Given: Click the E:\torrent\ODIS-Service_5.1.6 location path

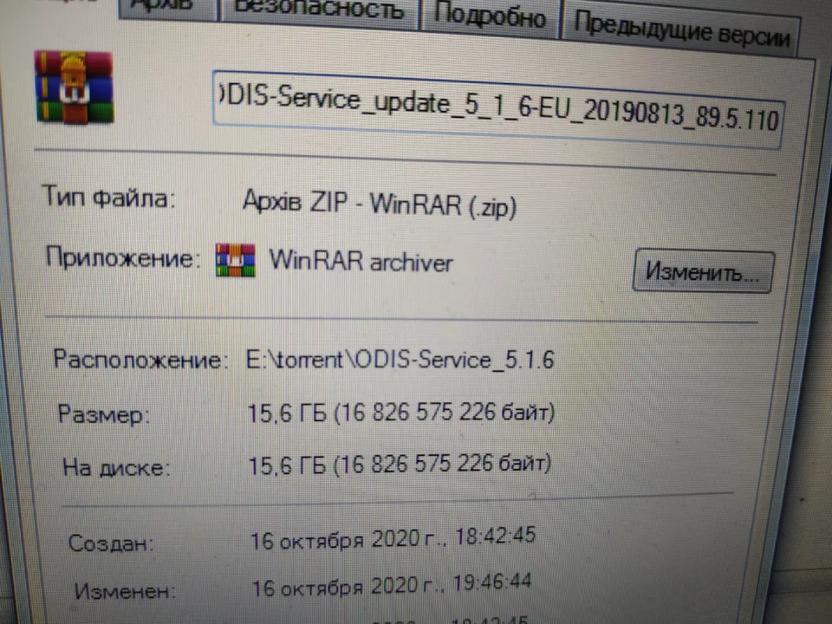Looking at the screenshot, I should coord(400,359).
